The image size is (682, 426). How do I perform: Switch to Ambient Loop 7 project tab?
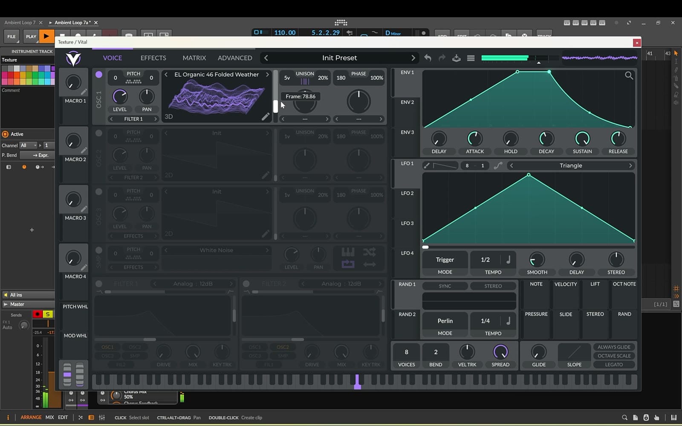point(20,23)
